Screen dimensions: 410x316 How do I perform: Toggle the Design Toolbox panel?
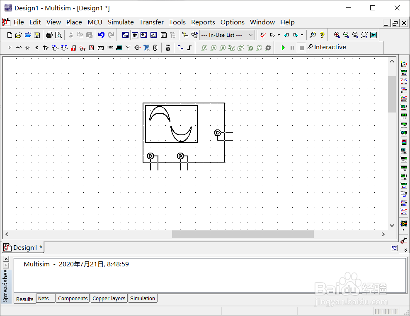click(126, 35)
